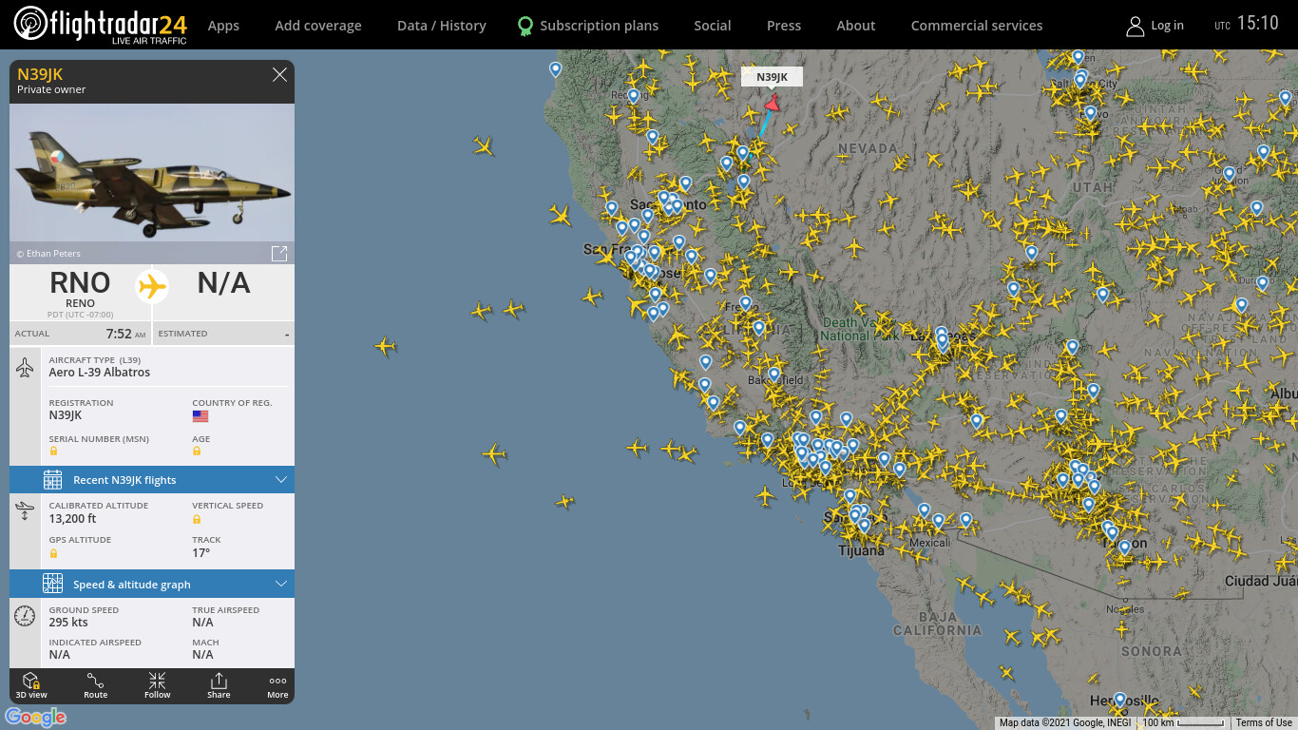Click the Log in button

tap(1167, 26)
